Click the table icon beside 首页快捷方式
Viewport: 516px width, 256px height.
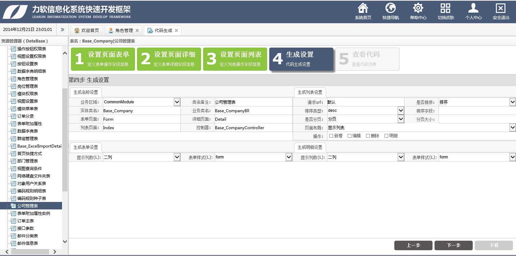[13, 154]
